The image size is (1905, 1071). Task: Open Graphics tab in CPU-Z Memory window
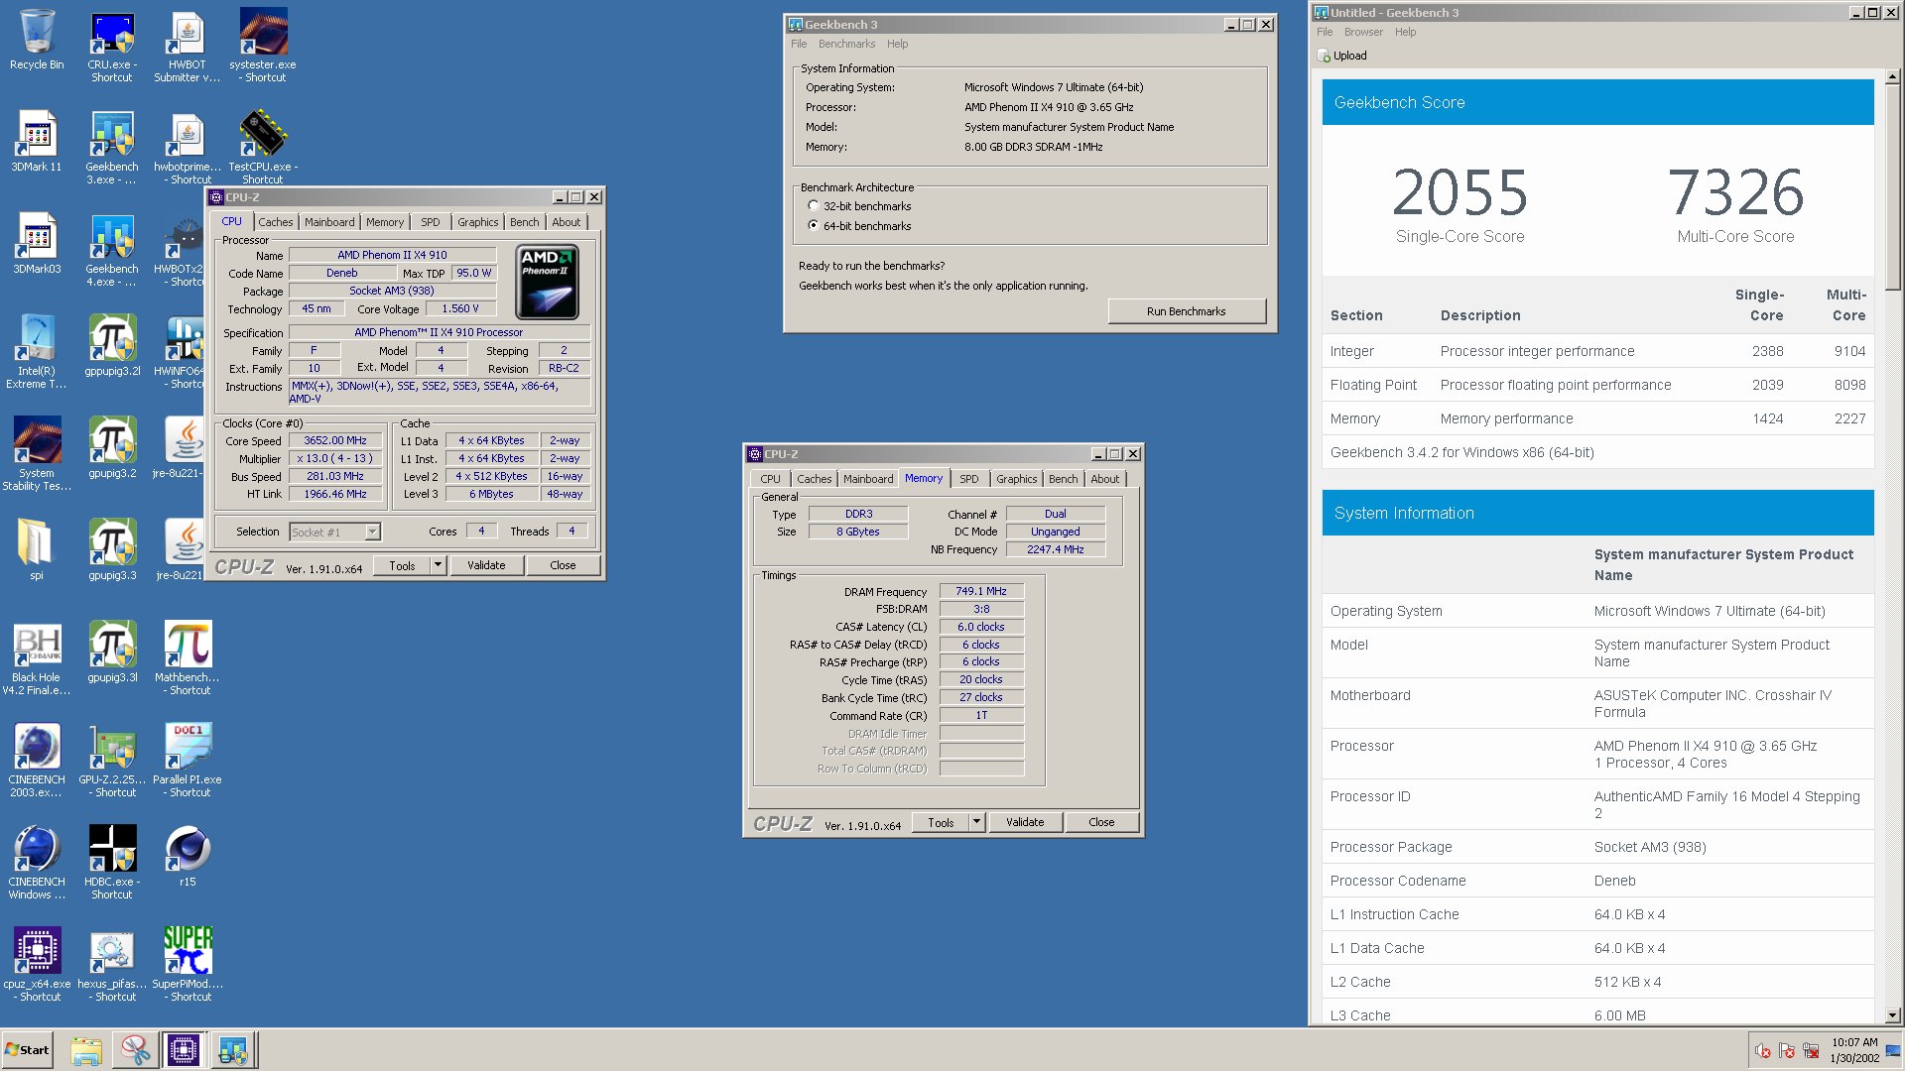click(x=1016, y=479)
